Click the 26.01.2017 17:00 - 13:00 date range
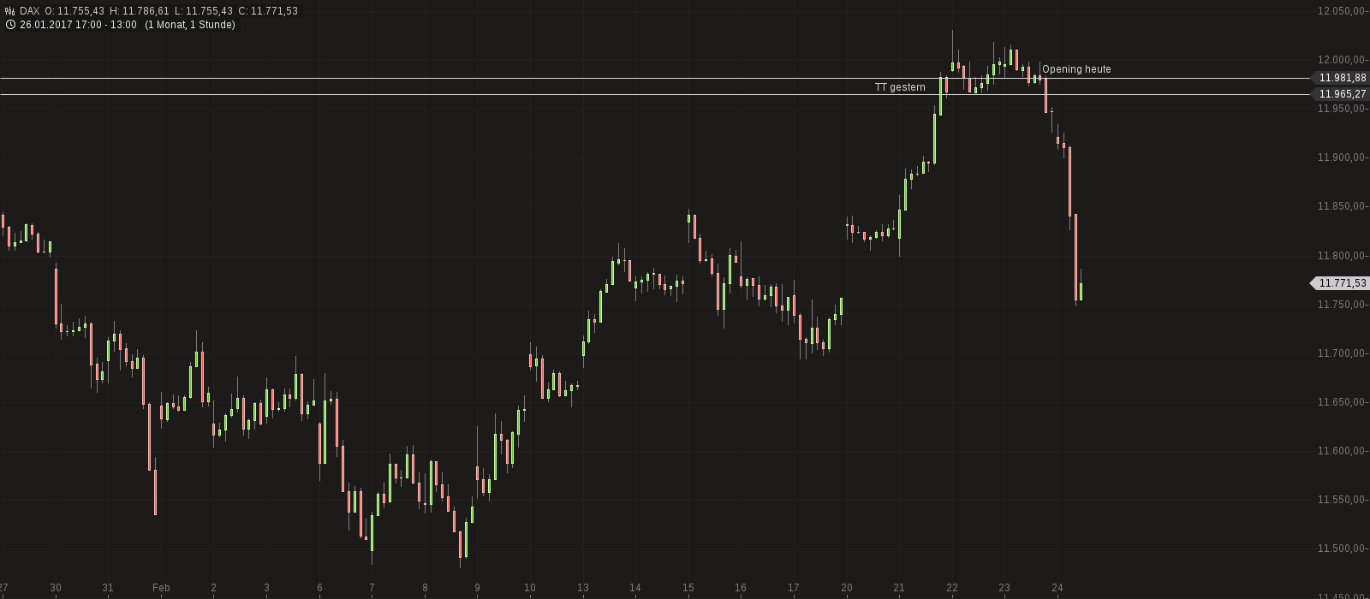The width and height of the screenshot is (1370, 599). [78, 25]
